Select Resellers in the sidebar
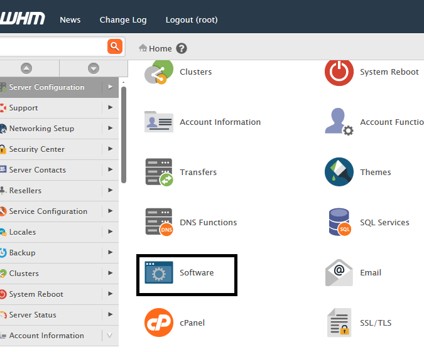 pyautogui.click(x=25, y=191)
